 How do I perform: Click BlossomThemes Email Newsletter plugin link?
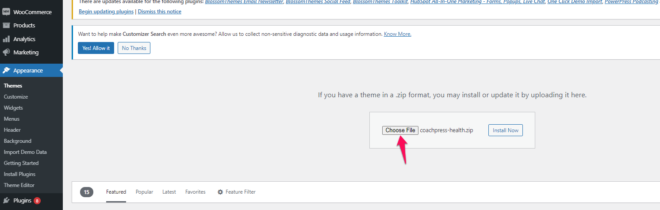point(244,2)
